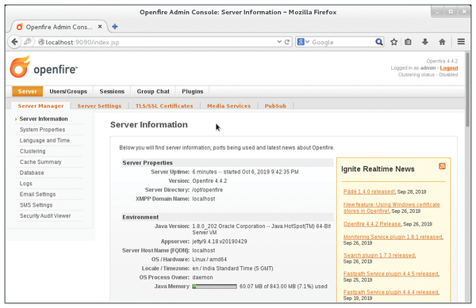The width and height of the screenshot is (476, 308).
Task: Open TLS/SSL Certificates subtab
Action: tap(164, 105)
